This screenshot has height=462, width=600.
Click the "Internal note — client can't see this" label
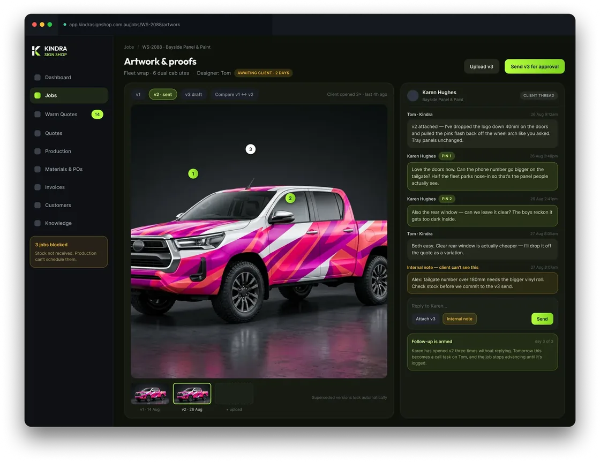point(442,267)
